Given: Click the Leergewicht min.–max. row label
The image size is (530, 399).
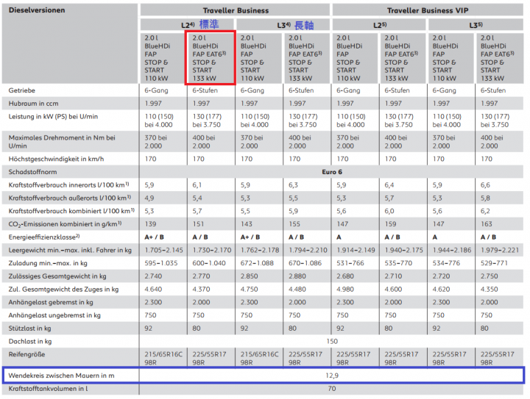Looking at the screenshot, I should pos(70,251).
